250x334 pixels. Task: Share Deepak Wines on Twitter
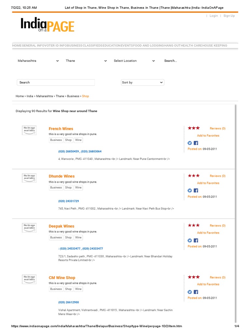click(190, 240)
